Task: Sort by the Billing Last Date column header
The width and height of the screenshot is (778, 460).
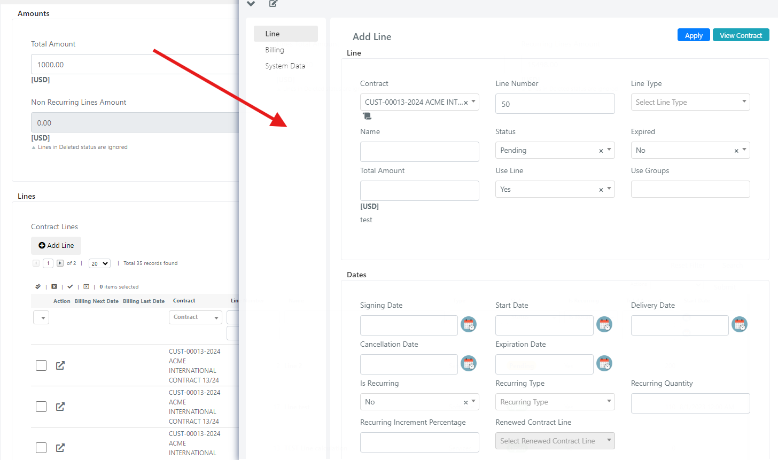Action: click(144, 301)
